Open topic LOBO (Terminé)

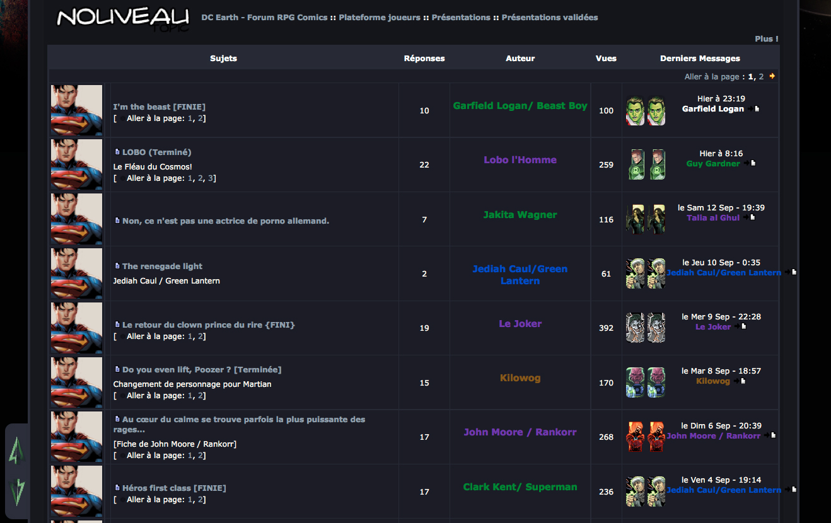pyautogui.click(x=157, y=152)
